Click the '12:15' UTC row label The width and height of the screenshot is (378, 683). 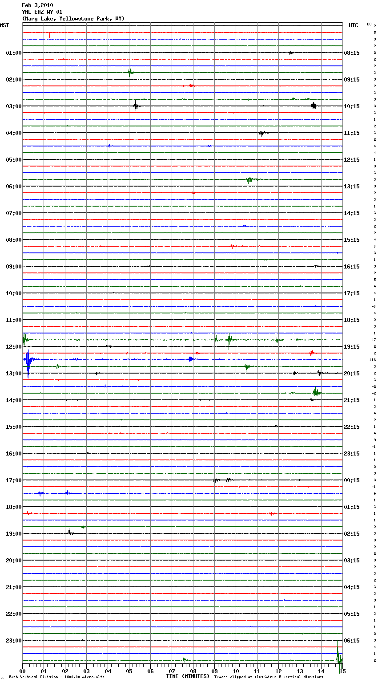[x=352, y=160]
